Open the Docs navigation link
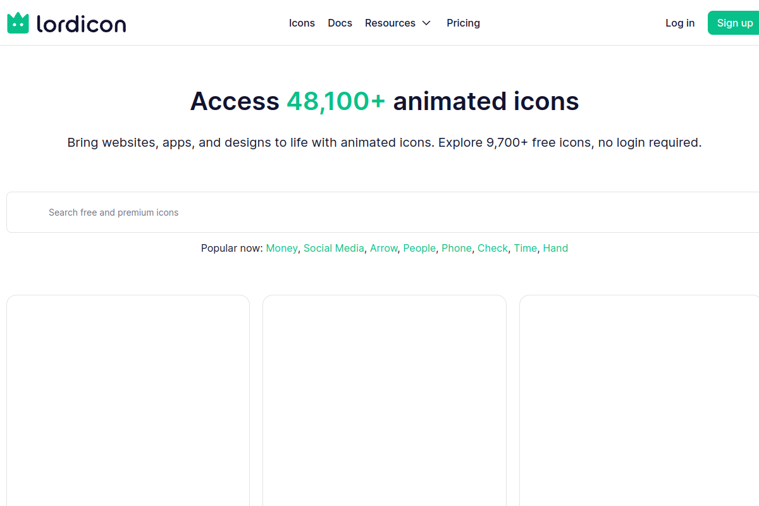Image resolution: width=759 pixels, height=506 pixels. point(340,23)
